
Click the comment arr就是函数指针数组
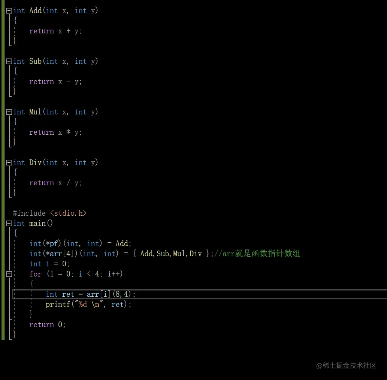(x=257, y=254)
